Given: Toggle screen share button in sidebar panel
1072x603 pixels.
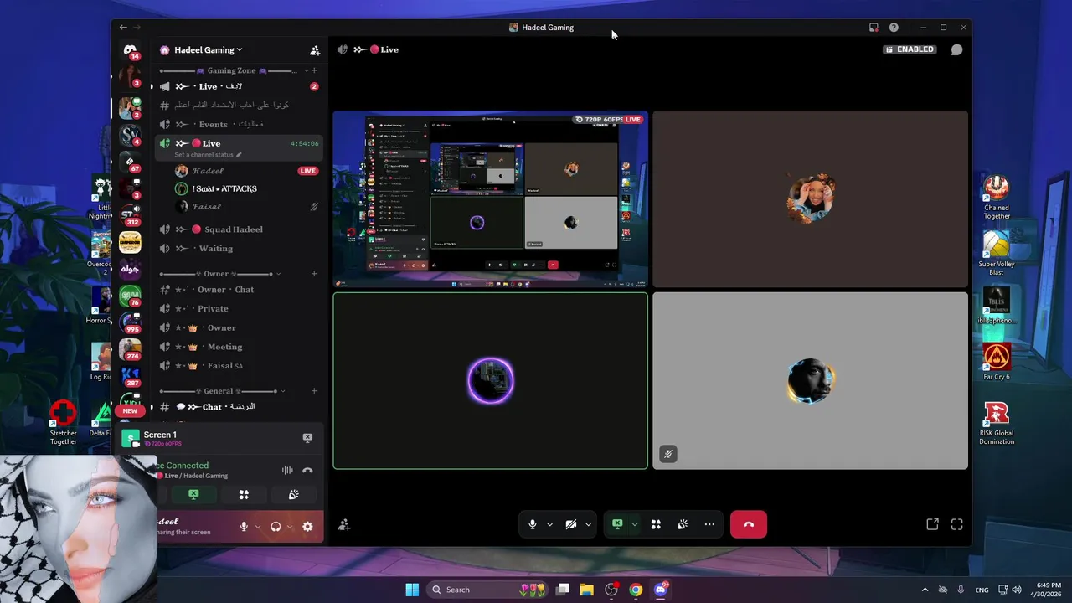Looking at the screenshot, I should coord(193,495).
